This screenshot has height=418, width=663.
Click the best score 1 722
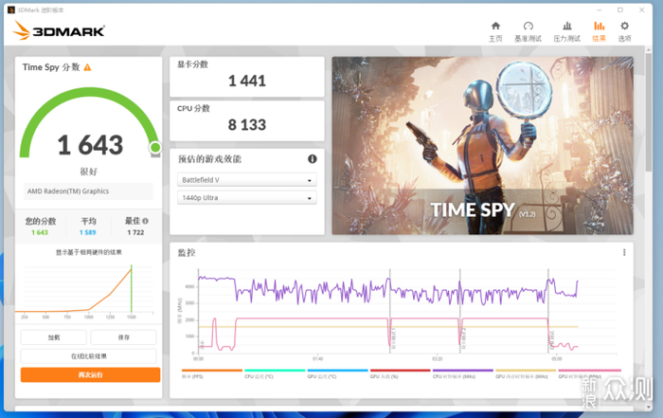135,232
